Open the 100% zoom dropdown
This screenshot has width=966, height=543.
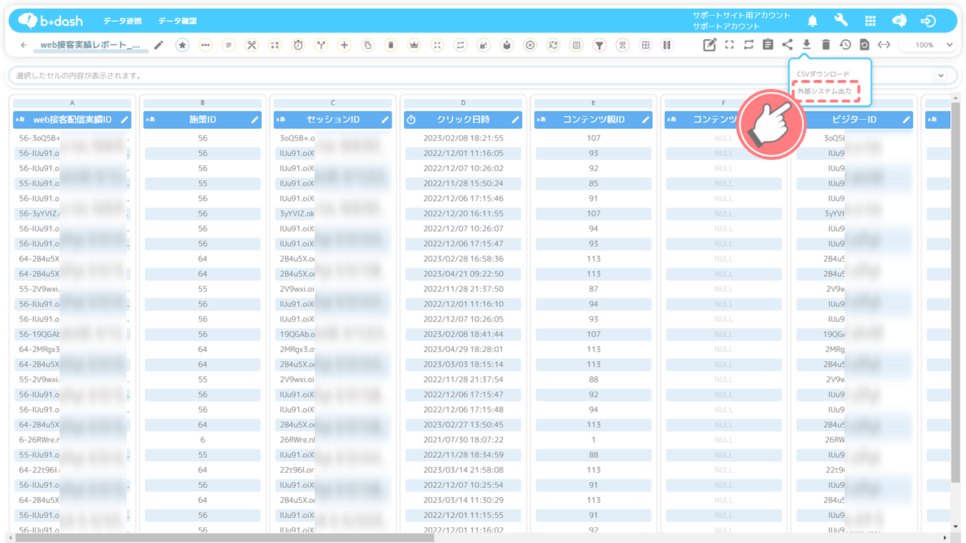(926, 45)
